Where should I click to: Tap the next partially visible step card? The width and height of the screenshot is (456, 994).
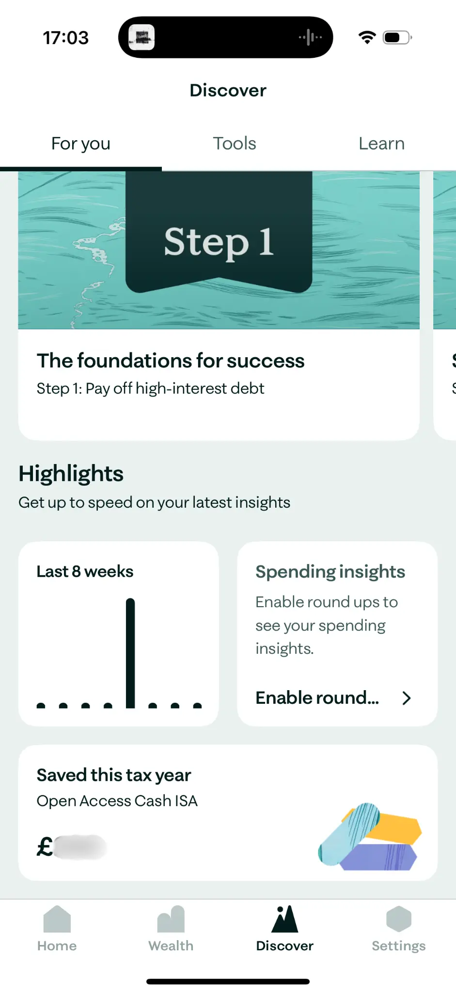(x=446, y=306)
